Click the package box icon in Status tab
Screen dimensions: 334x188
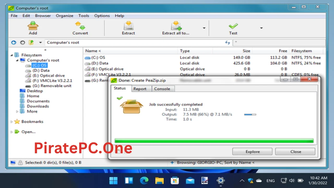(x=132, y=107)
